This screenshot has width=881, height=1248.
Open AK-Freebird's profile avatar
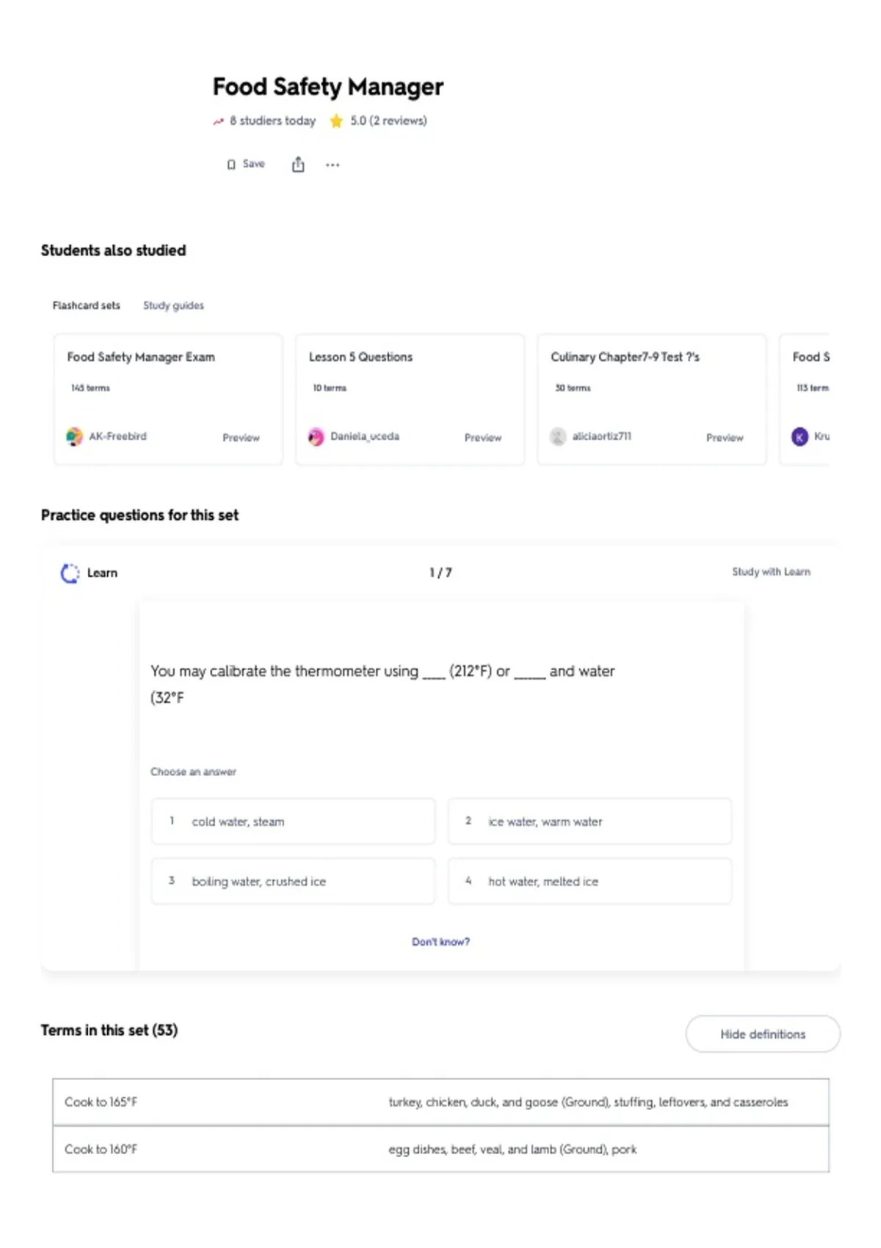[74, 437]
